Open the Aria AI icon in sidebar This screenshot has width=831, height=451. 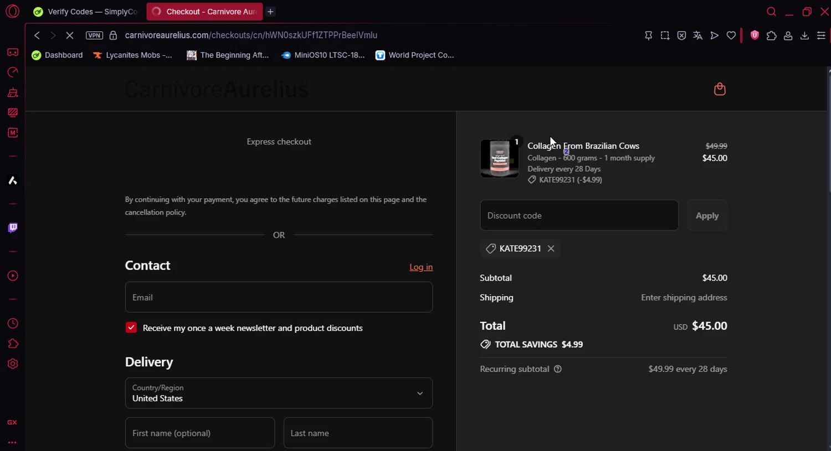(13, 180)
